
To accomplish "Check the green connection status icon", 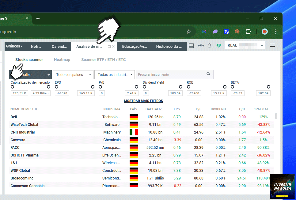I will pyautogui.click(x=218, y=45).
